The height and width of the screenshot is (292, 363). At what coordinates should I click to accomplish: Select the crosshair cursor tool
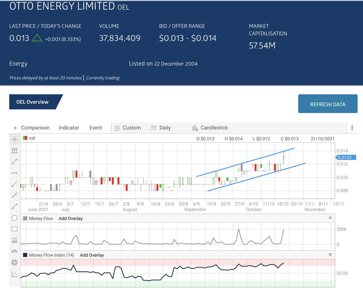tap(14, 139)
